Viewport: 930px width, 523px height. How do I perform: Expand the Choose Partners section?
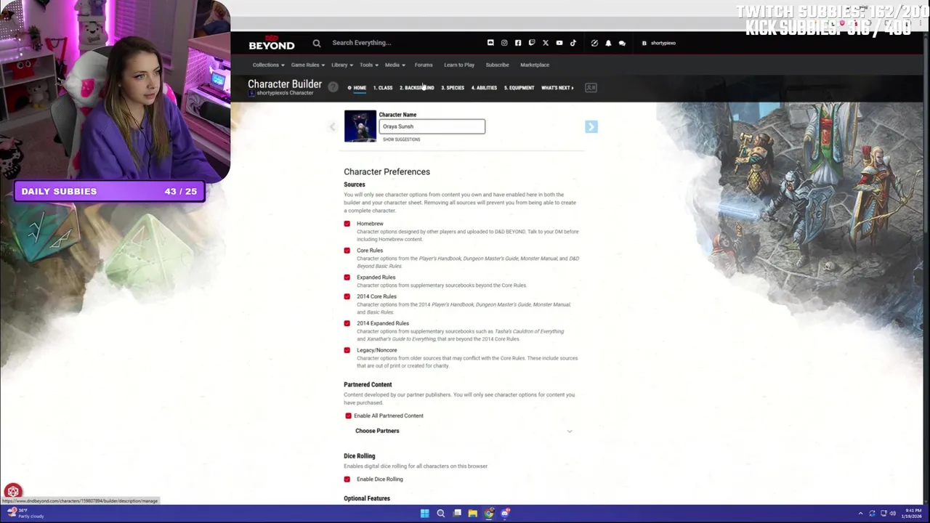[464, 431]
